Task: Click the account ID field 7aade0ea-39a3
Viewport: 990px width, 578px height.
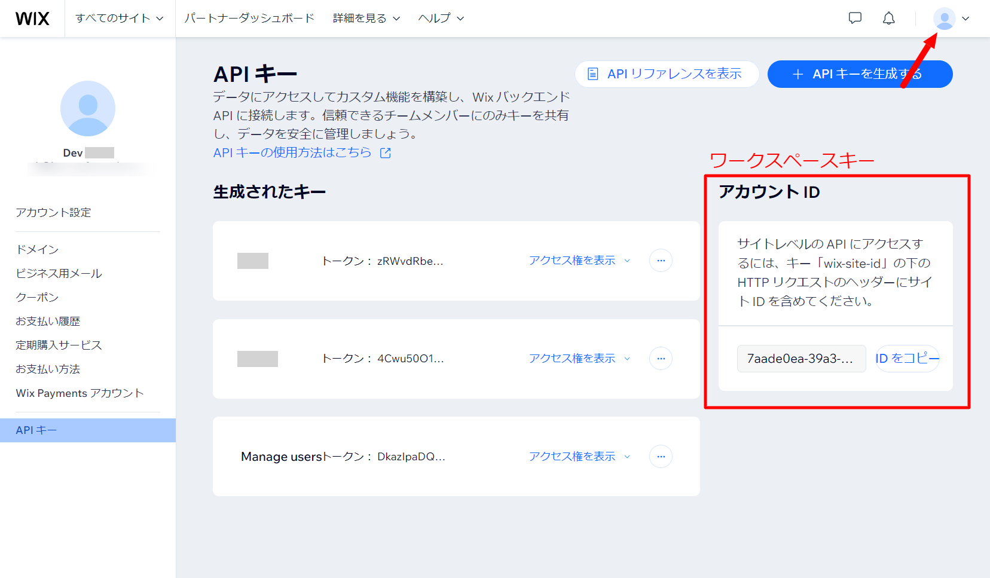Action: (x=801, y=359)
